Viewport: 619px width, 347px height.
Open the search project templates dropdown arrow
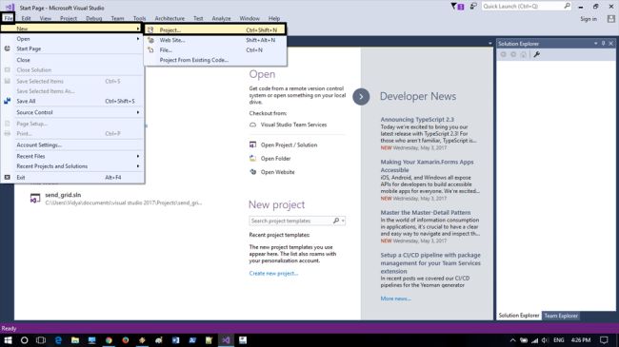coord(343,221)
